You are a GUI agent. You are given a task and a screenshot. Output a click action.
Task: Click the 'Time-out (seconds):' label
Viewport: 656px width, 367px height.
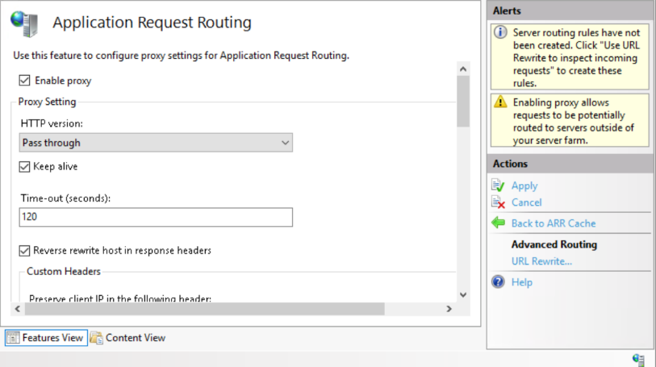point(65,198)
